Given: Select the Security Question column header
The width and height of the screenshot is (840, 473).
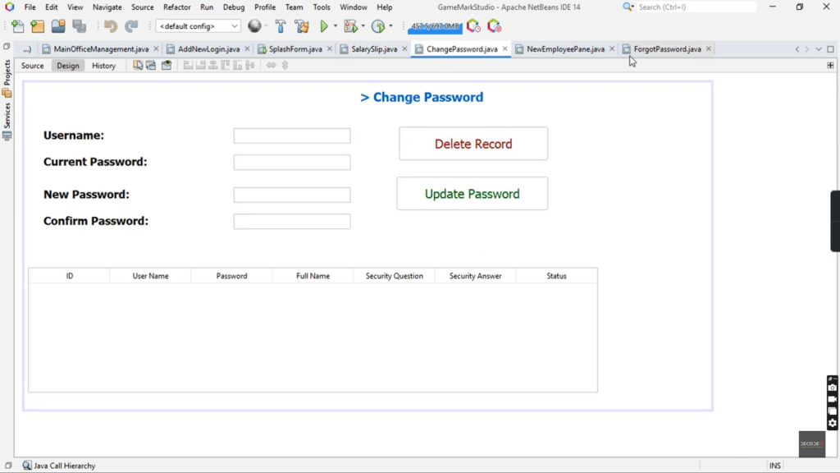Looking at the screenshot, I should click(395, 276).
